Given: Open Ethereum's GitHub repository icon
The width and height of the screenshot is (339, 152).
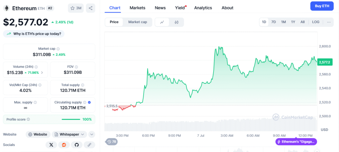Looking at the screenshot, I should click(76, 145).
